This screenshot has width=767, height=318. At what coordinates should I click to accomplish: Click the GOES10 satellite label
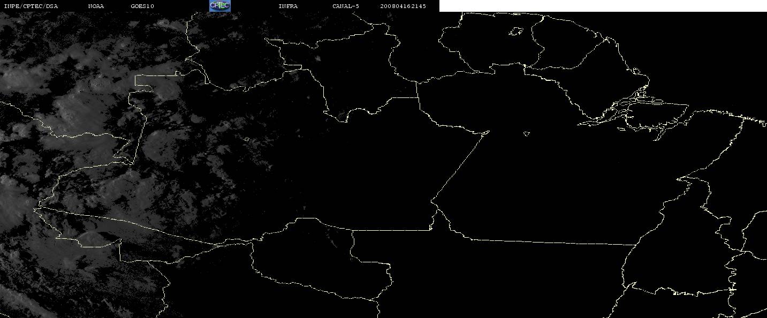[x=142, y=6]
